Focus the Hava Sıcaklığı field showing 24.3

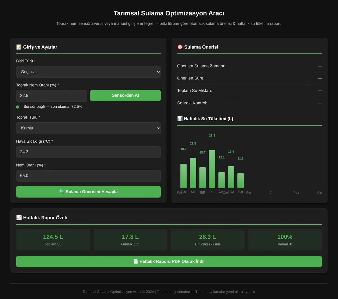(88, 152)
